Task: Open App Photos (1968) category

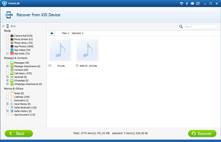Action: pos(24,46)
